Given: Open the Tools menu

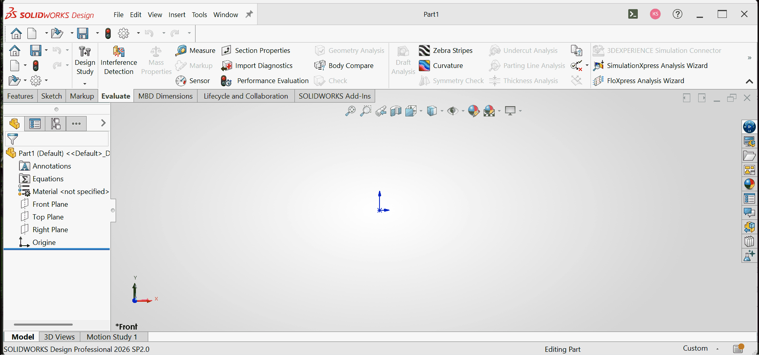Looking at the screenshot, I should tap(199, 15).
